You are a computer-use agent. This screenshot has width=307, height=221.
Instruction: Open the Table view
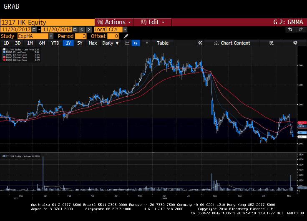point(163,43)
